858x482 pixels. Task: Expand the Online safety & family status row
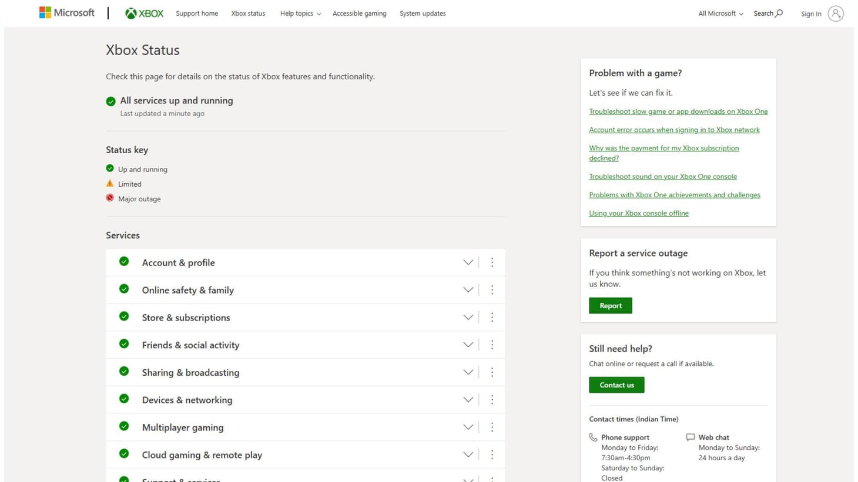click(x=468, y=289)
